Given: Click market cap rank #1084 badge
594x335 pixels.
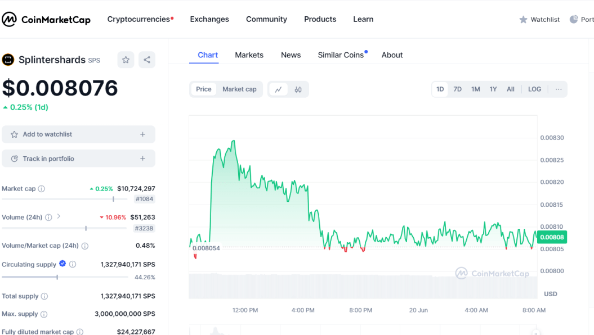Looking at the screenshot, I should (x=144, y=199).
